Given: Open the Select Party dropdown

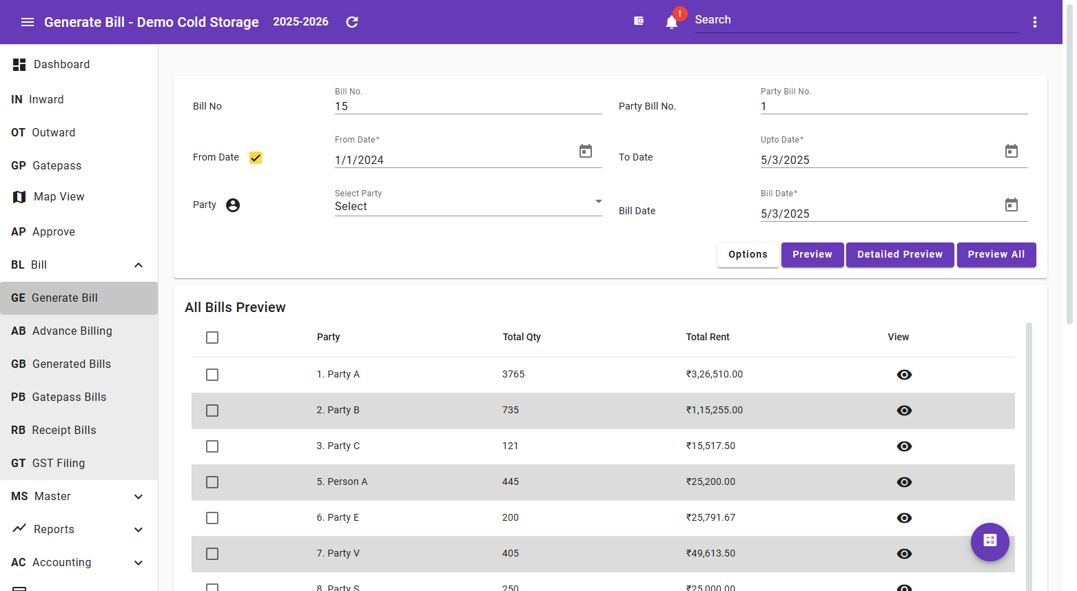Looking at the screenshot, I should [x=468, y=205].
